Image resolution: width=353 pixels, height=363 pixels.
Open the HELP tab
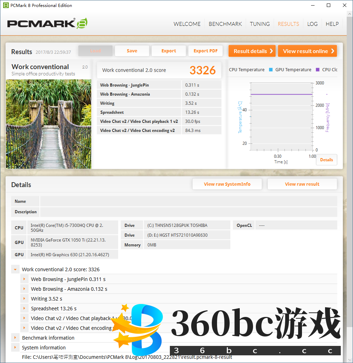pos(332,24)
